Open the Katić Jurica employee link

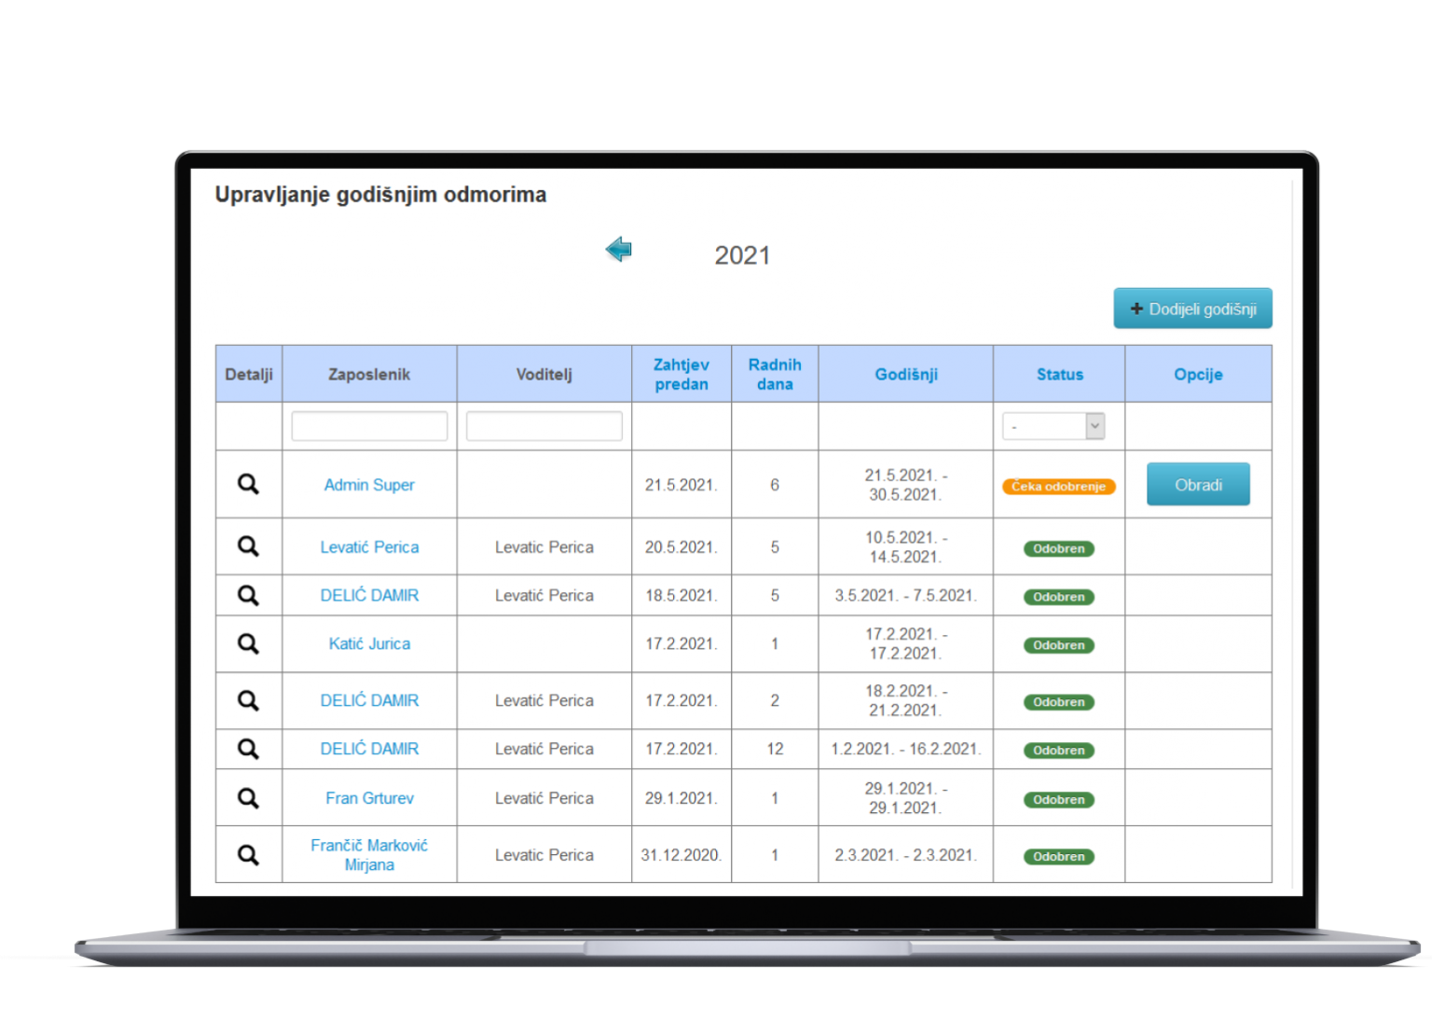(x=369, y=643)
